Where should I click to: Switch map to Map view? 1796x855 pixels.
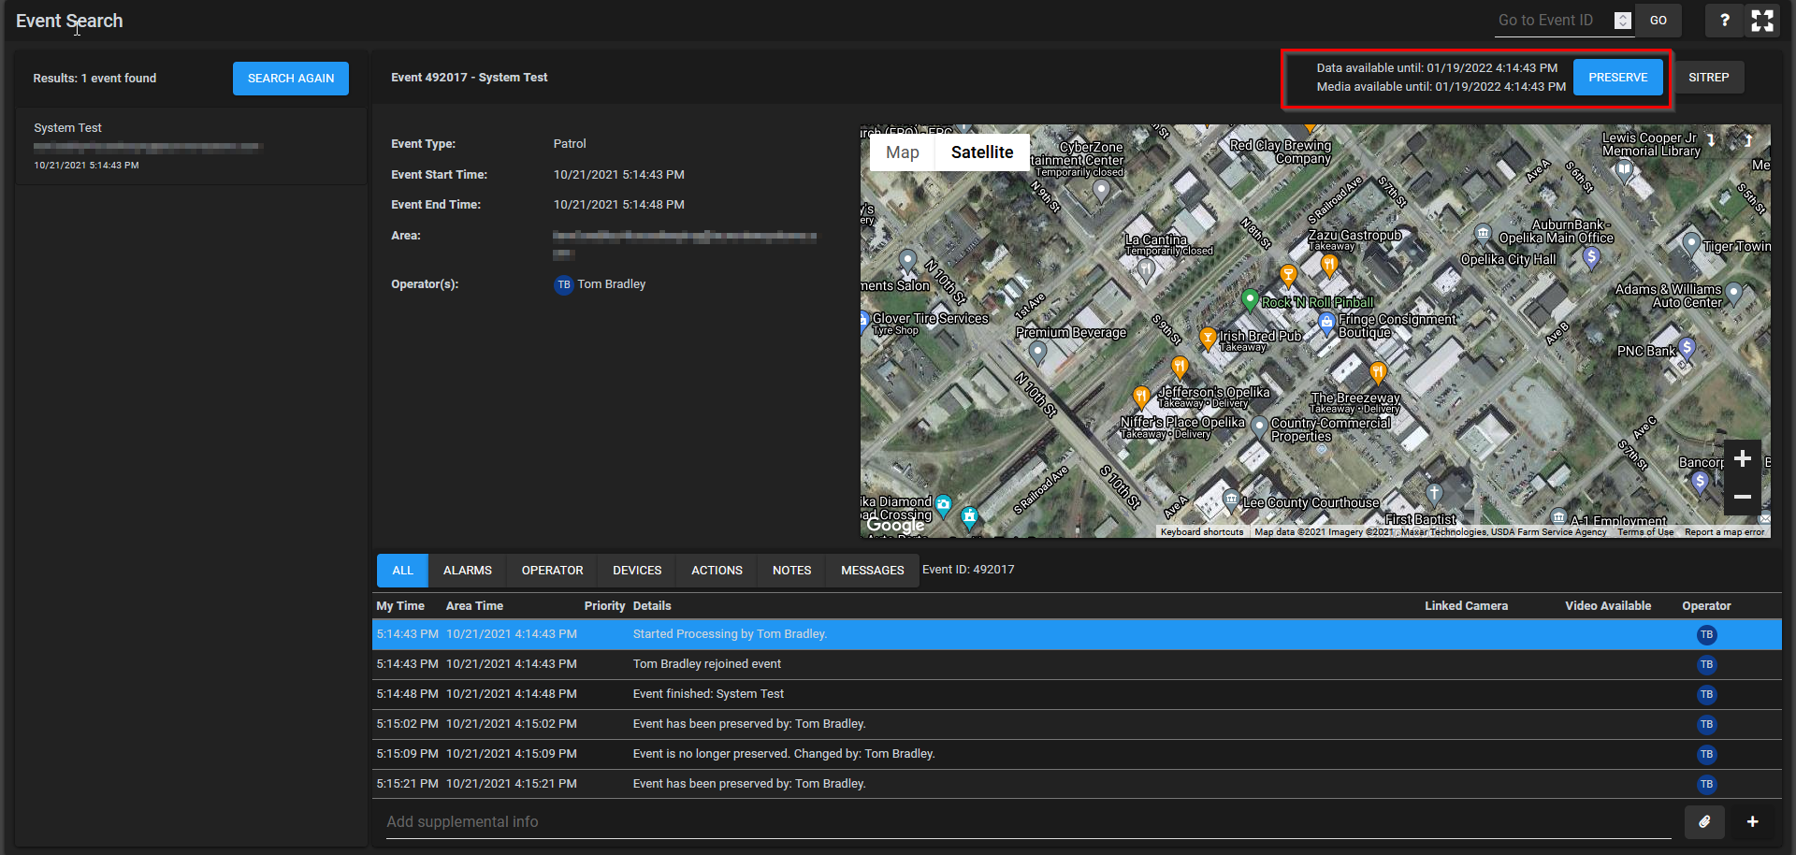902,152
